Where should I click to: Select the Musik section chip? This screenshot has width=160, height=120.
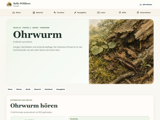tap(28, 89)
